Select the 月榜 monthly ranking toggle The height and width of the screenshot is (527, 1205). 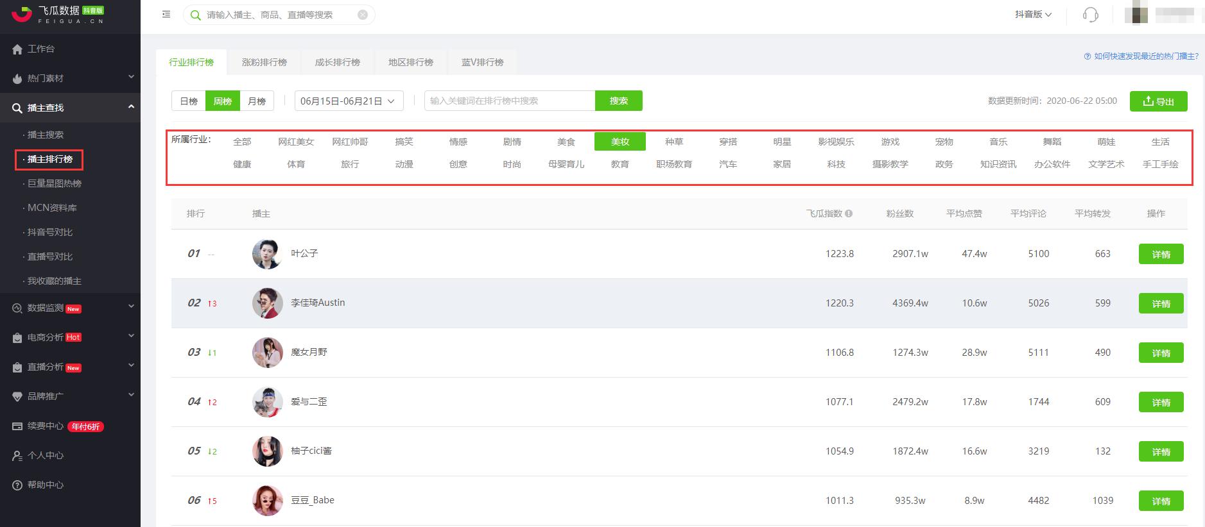click(x=257, y=101)
